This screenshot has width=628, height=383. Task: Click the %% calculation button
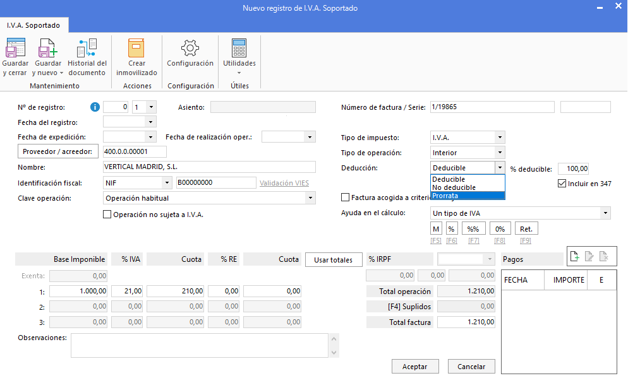point(473,228)
